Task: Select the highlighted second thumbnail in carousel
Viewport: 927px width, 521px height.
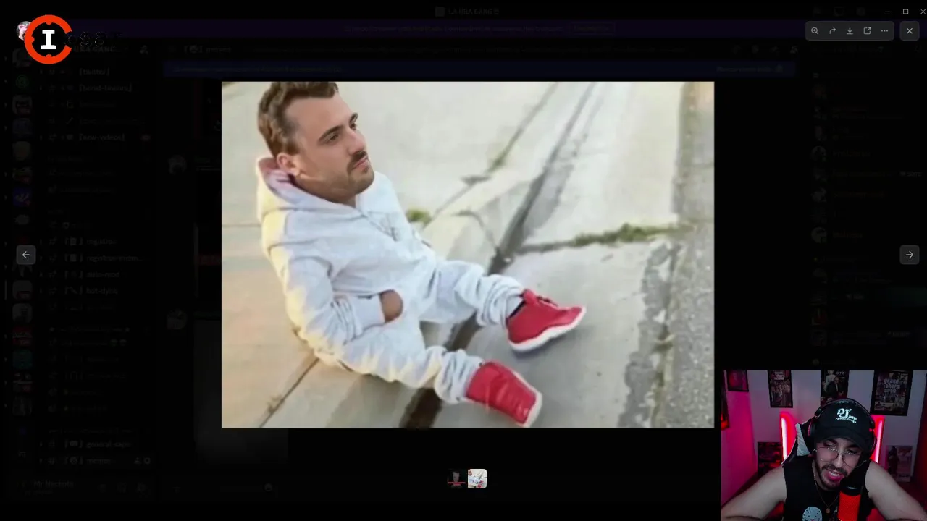Action: (x=477, y=479)
